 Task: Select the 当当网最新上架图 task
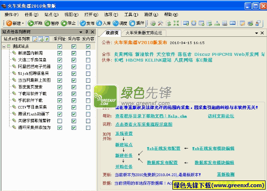coord(34,80)
